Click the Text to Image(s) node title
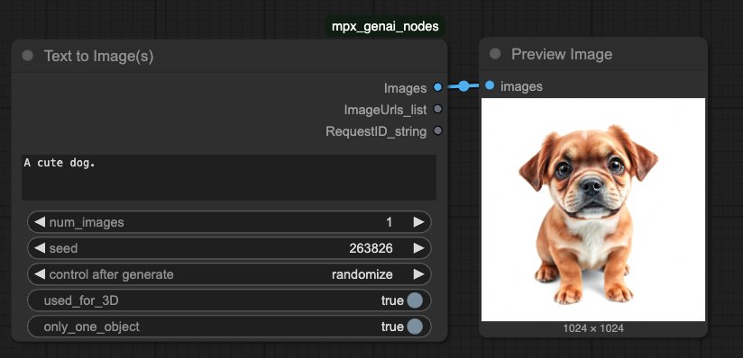Screen dimensions: 743x358 pos(98,56)
